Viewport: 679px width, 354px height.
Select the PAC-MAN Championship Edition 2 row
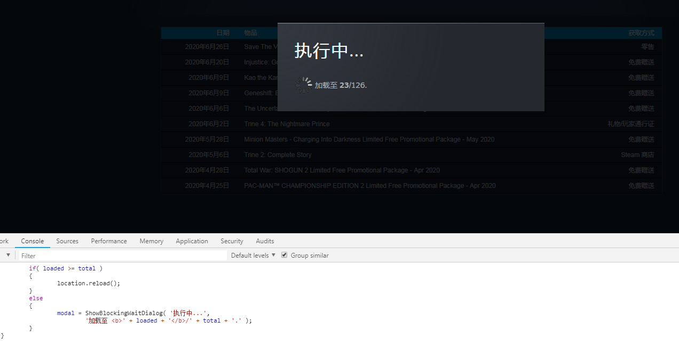coord(369,186)
